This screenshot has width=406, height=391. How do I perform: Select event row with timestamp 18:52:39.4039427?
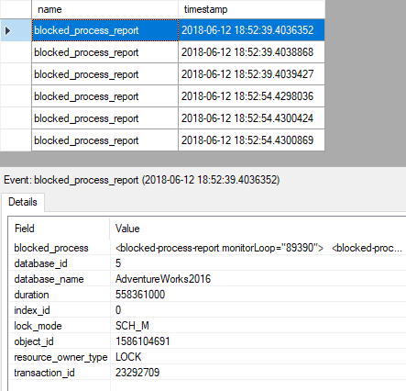tap(178, 74)
